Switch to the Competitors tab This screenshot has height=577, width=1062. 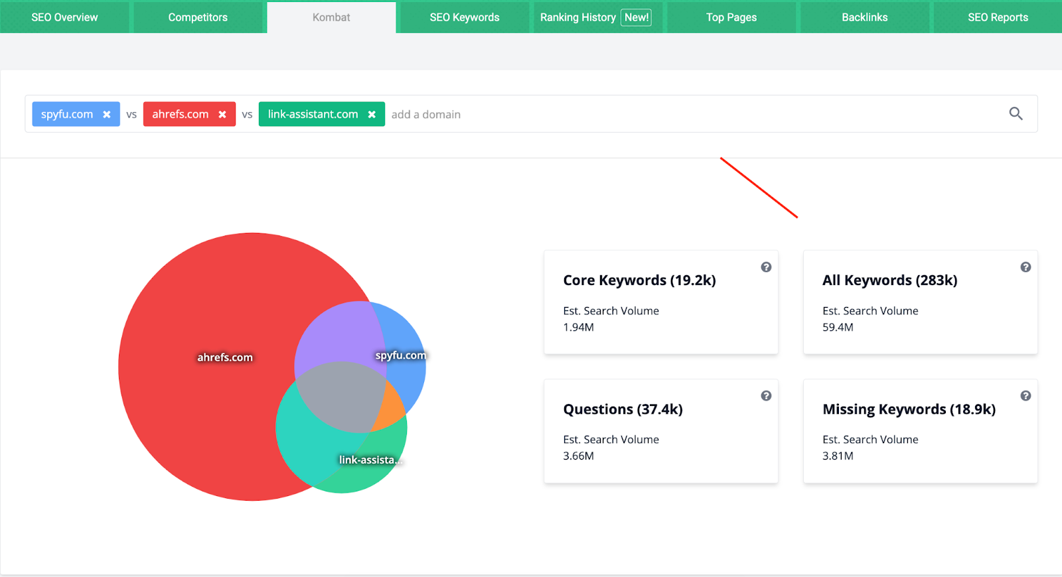(198, 17)
